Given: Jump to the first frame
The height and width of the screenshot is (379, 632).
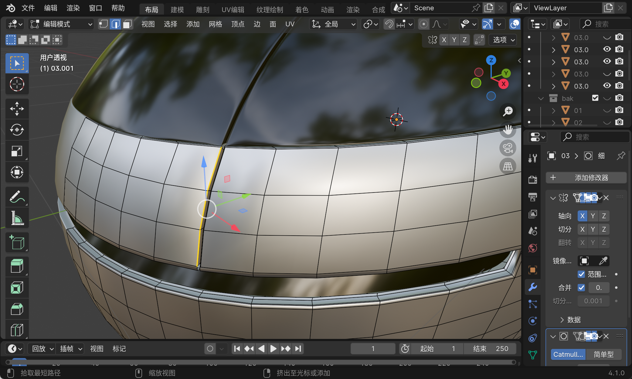Looking at the screenshot, I should (237, 349).
